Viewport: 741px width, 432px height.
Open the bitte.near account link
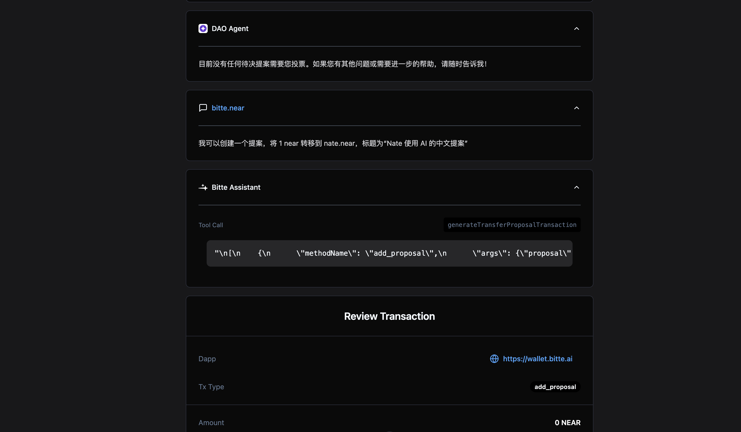tap(228, 108)
